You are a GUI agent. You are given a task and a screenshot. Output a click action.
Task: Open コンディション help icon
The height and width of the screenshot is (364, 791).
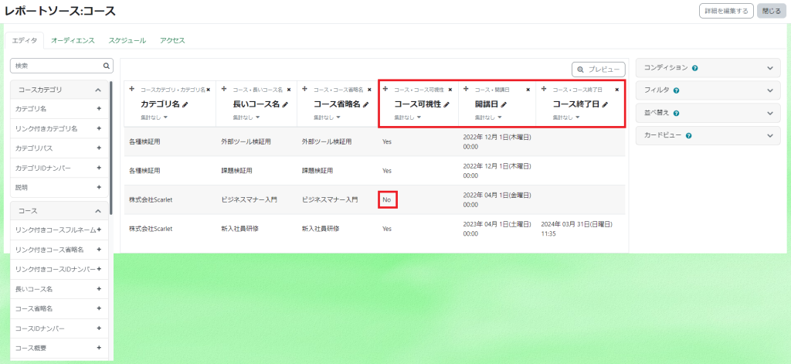coord(694,68)
